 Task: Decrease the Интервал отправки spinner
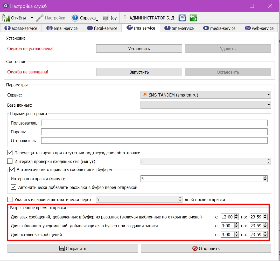click(265, 180)
